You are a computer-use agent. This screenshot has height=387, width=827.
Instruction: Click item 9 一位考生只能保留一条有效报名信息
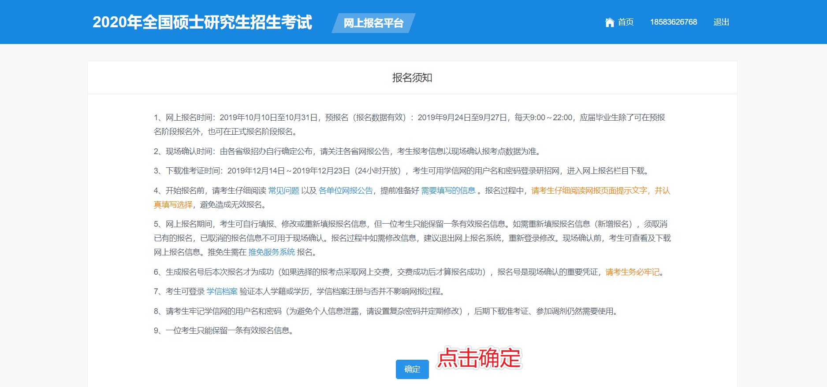tap(224, 331)
